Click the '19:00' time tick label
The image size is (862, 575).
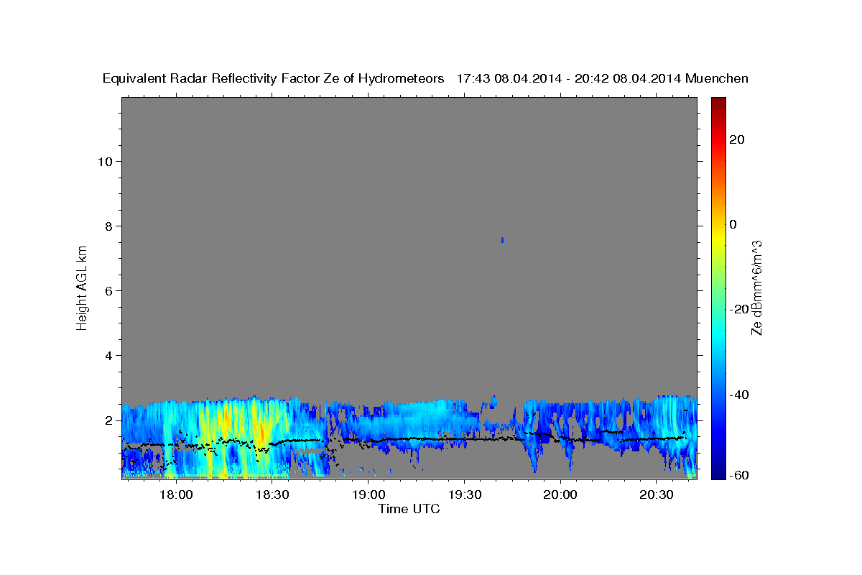point(369,496)
